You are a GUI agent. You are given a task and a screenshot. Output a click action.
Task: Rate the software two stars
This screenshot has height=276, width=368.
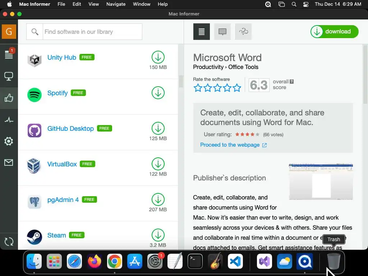tap(208, 88)
